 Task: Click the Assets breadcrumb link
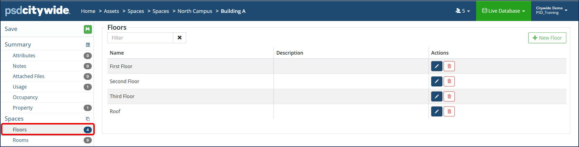[x=111, y=11]
